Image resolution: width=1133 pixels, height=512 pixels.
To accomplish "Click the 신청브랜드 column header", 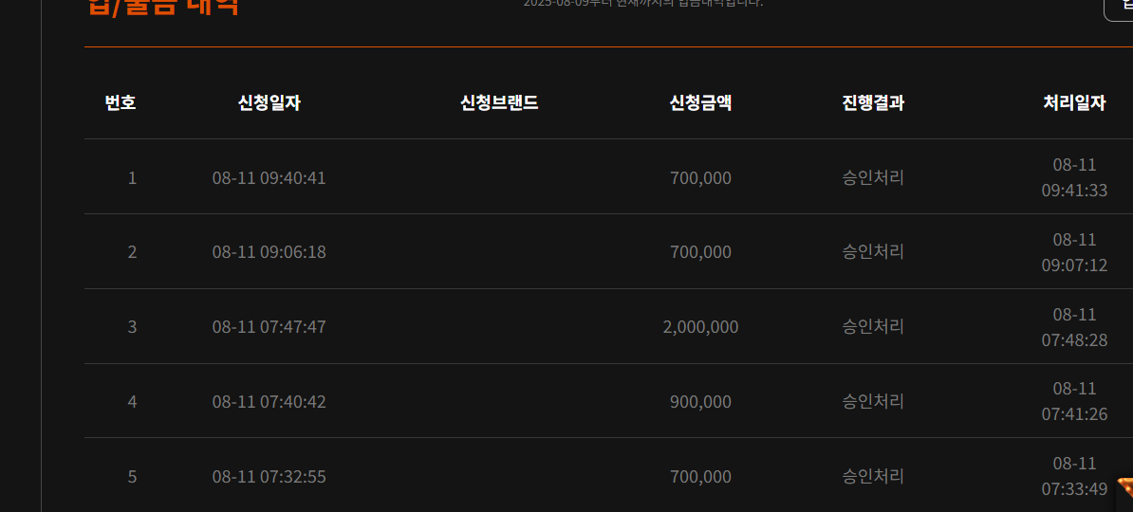I will tap(499, 103).
